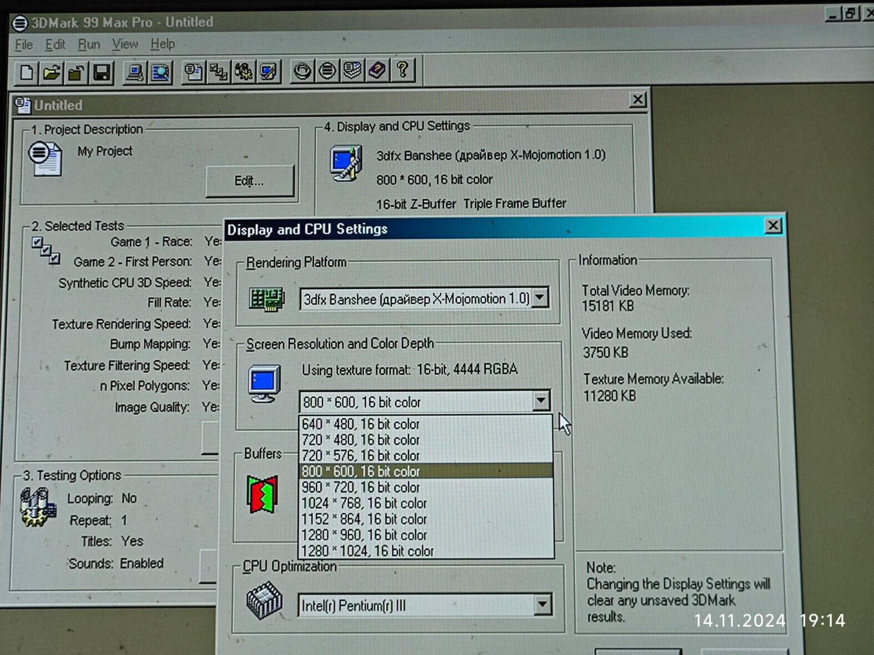The image size is (874, 655).
Task: Select 1280 * 1024, 16 bit color
Action: coord(426,551)
